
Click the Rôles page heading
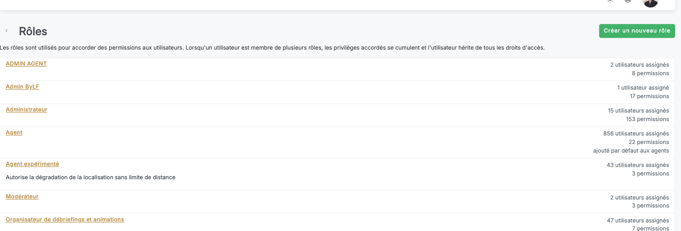pyautogui.click(x=33, y=31)
